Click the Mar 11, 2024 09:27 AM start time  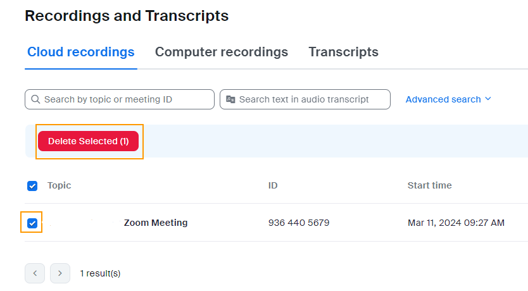pos(456,223)
